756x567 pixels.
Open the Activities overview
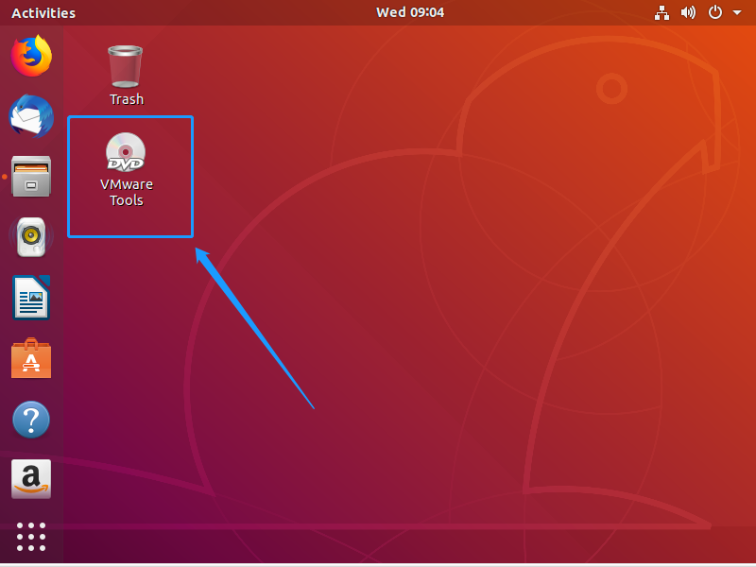(43, 13)
